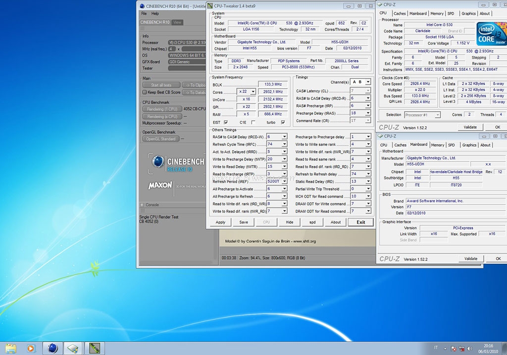The image size is (507, 355).
Task: Open the network tray icon
Action: point(462,349)
